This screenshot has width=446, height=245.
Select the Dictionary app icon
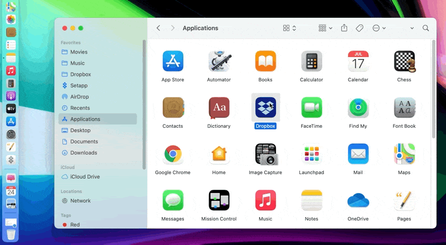click(x=219, y=107)
